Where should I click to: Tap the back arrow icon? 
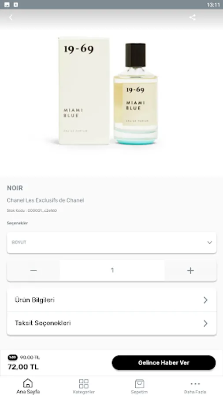(x=11, y=17)
